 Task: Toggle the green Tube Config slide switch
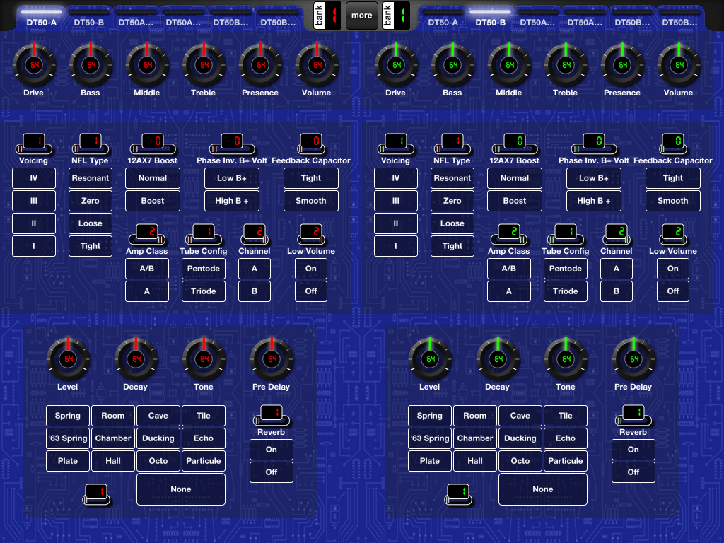pos(566,234)
